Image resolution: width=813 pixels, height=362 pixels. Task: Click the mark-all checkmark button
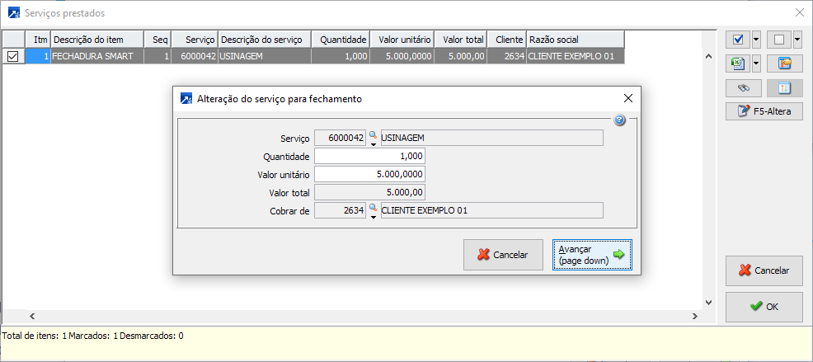[738, 40]
